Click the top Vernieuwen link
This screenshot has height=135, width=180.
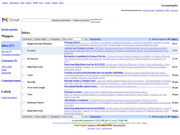click(x=95, y=39)
